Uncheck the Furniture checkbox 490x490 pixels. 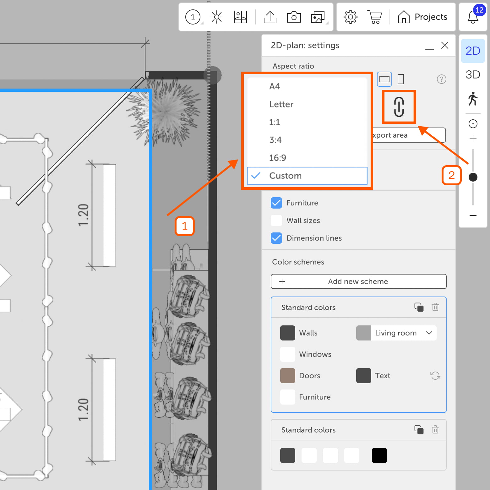276,203
